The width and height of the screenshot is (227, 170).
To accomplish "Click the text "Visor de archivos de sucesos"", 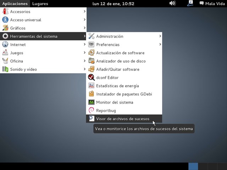I will [123, 119].
